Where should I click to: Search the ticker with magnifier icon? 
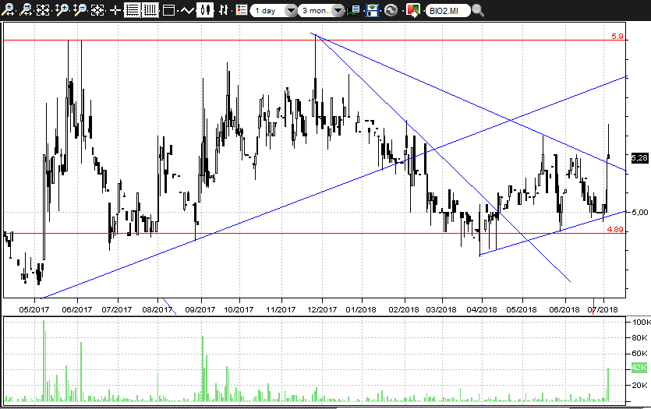[x=478, y=10]
